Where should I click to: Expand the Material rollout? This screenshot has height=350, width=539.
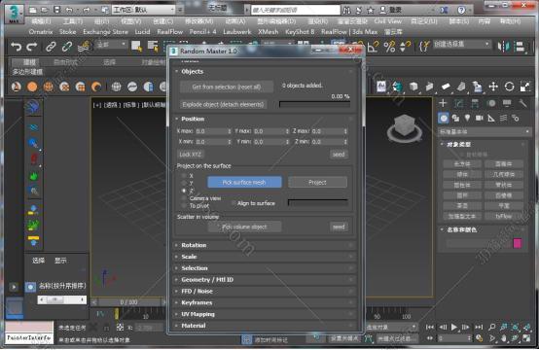coord(265,326)
